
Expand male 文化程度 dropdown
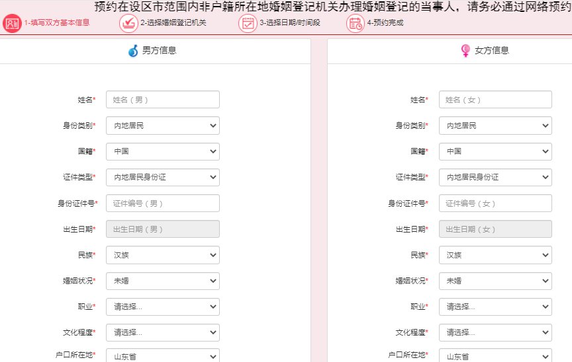pyautogui.click(x=162, y=332)
